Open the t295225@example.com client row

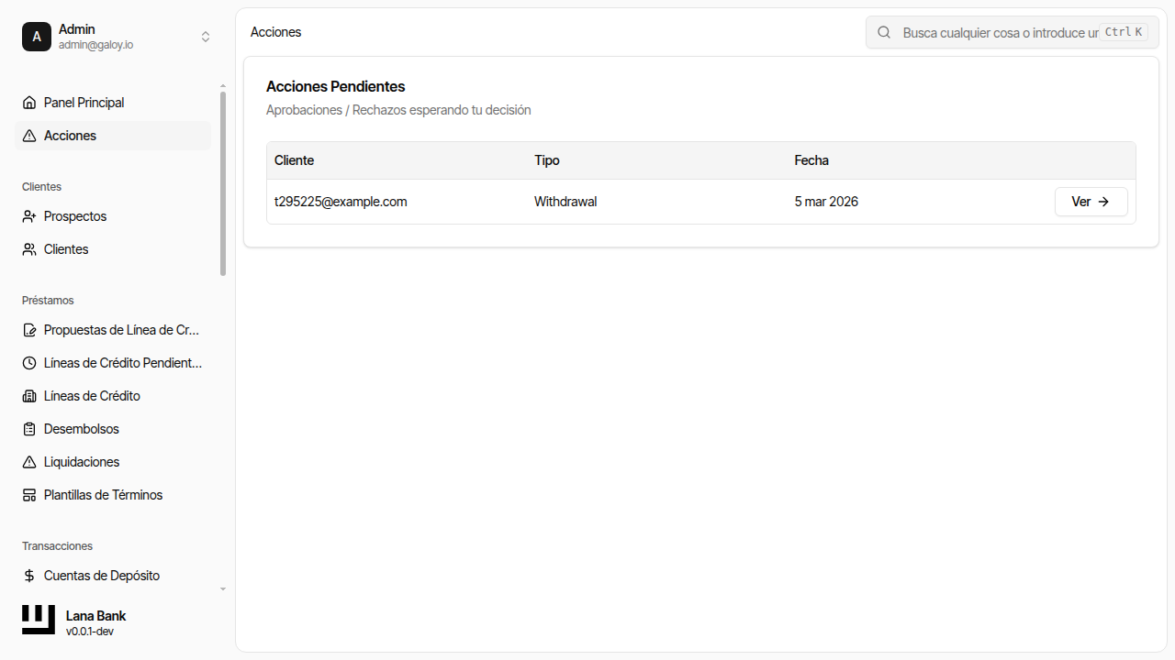click(341, 202)
